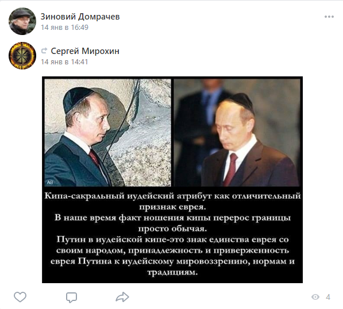Open the Сергей Мирохин name link
343x309 pixels.
coord(85,51)
